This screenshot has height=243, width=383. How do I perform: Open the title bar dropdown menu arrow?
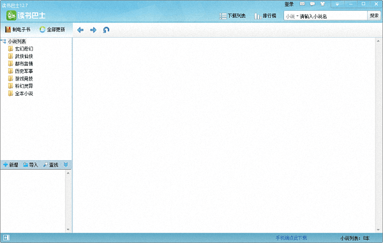point(337,4)
